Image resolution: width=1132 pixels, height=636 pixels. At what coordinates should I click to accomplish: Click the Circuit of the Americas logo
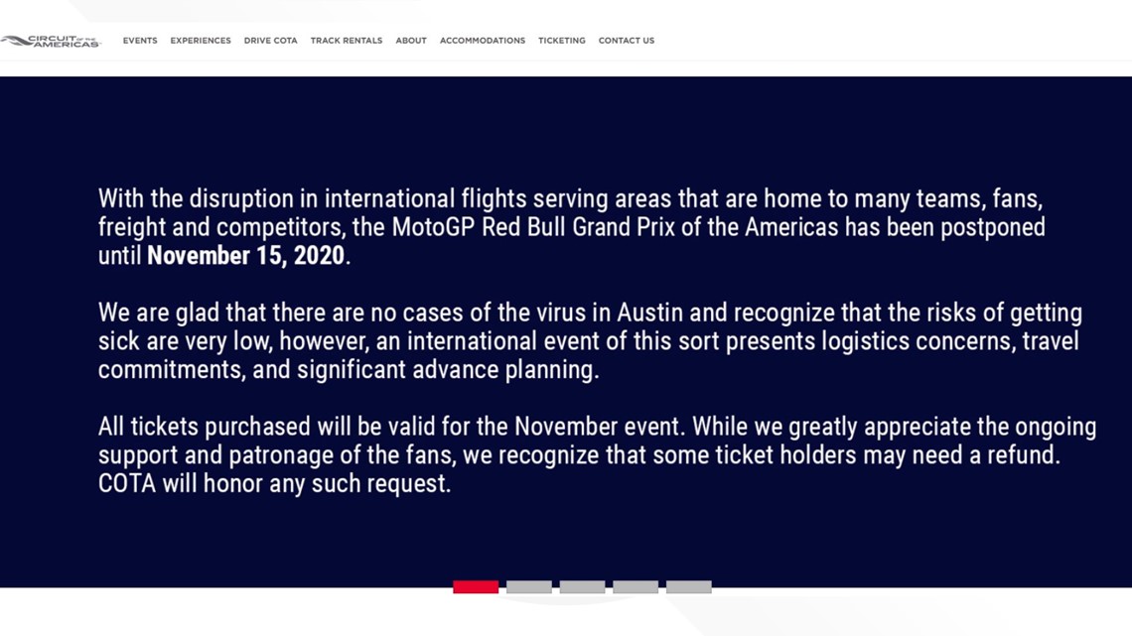(x=51, y=41)
